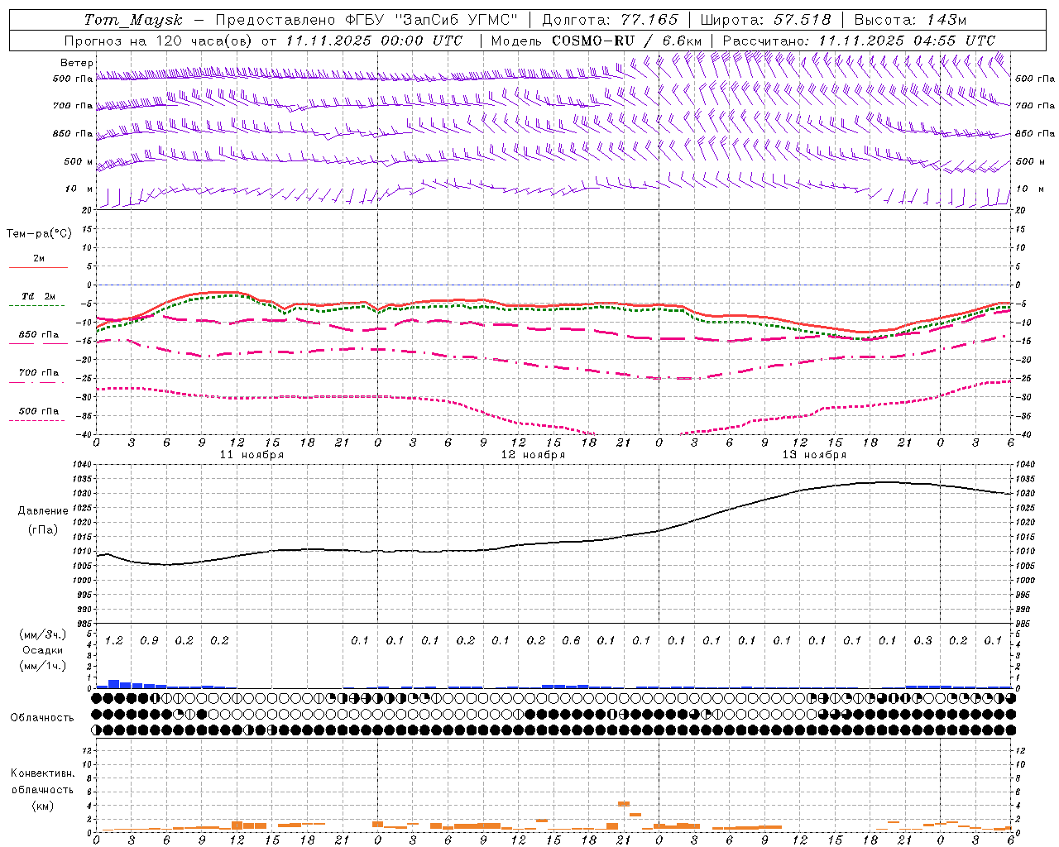Click the model name COSMO-RU / 6.6км
This screenshot has height=847, width=1059.
tap(627, 41)
